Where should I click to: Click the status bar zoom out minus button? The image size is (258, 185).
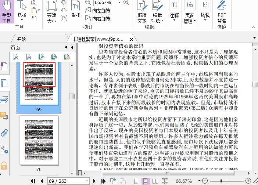click(x=205, y=181)
